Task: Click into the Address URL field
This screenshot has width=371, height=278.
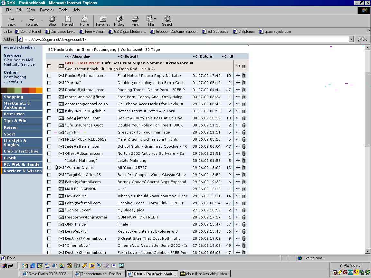Action: [183, 39]
